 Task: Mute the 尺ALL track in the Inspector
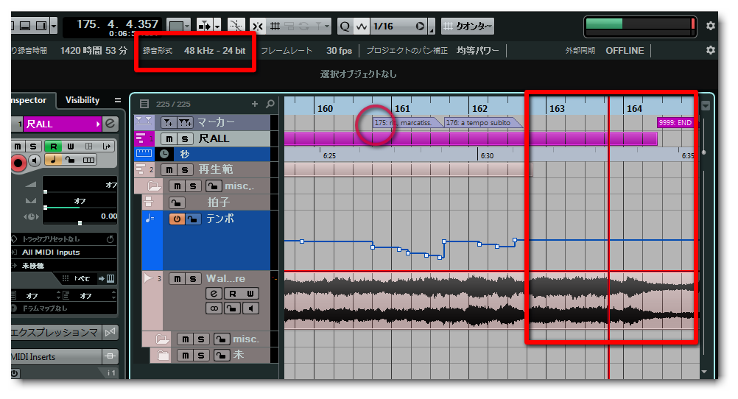18,146
